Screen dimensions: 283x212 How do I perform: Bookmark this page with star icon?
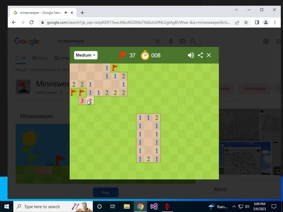point(246,22)
